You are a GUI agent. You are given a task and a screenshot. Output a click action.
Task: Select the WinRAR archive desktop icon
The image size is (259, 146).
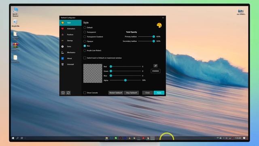[x=15, y=47]
